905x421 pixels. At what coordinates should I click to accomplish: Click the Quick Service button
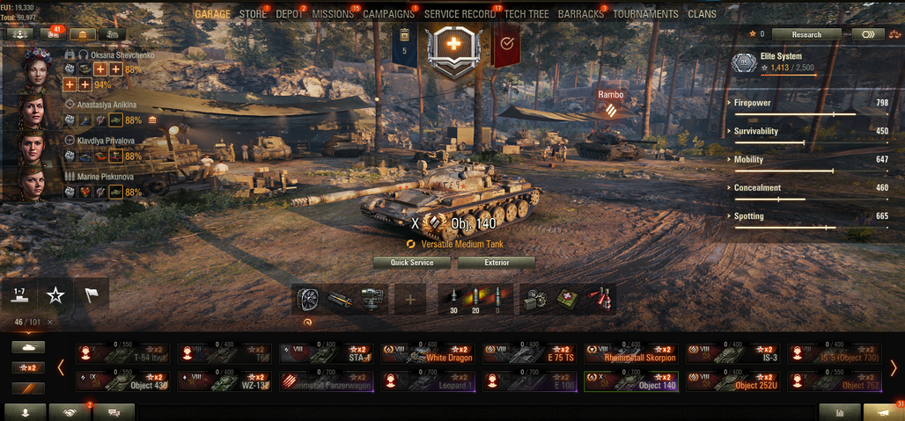point(411,263)
